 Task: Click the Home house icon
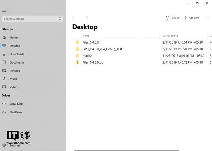click(x=4, y=37)
